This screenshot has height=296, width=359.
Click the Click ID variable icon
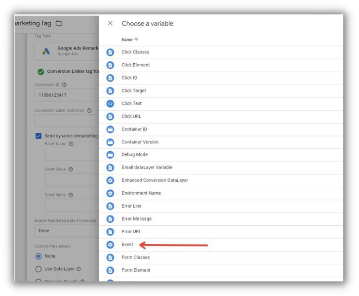(110, 78)
